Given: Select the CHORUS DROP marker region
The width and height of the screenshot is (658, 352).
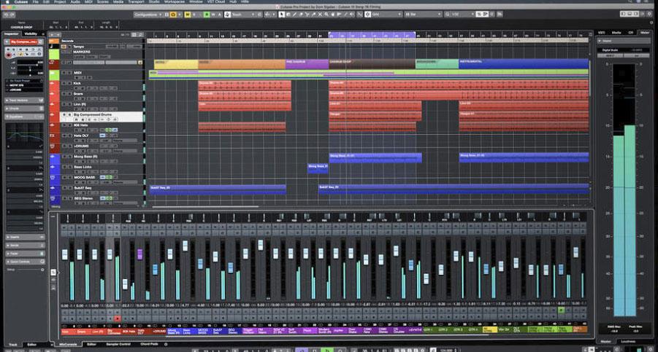Looking at the screenshot, I should coord(371,63).
